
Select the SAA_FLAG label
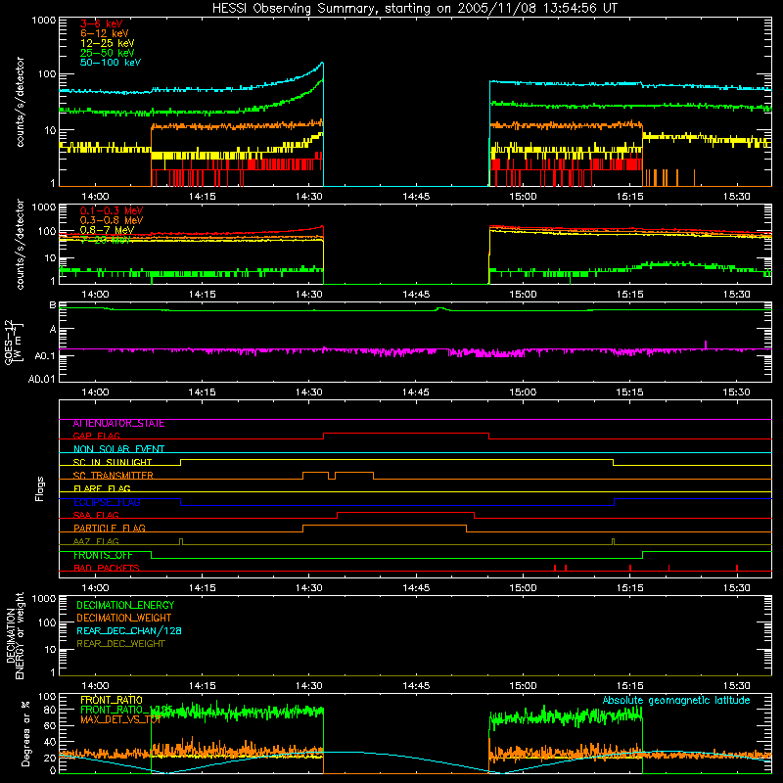pyautogui.click(x=96, y=516)
